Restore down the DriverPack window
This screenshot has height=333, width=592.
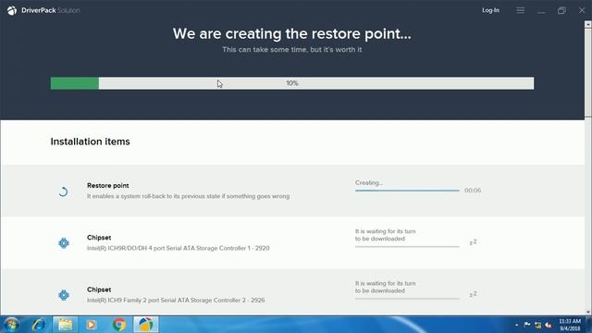pos(561,10)
